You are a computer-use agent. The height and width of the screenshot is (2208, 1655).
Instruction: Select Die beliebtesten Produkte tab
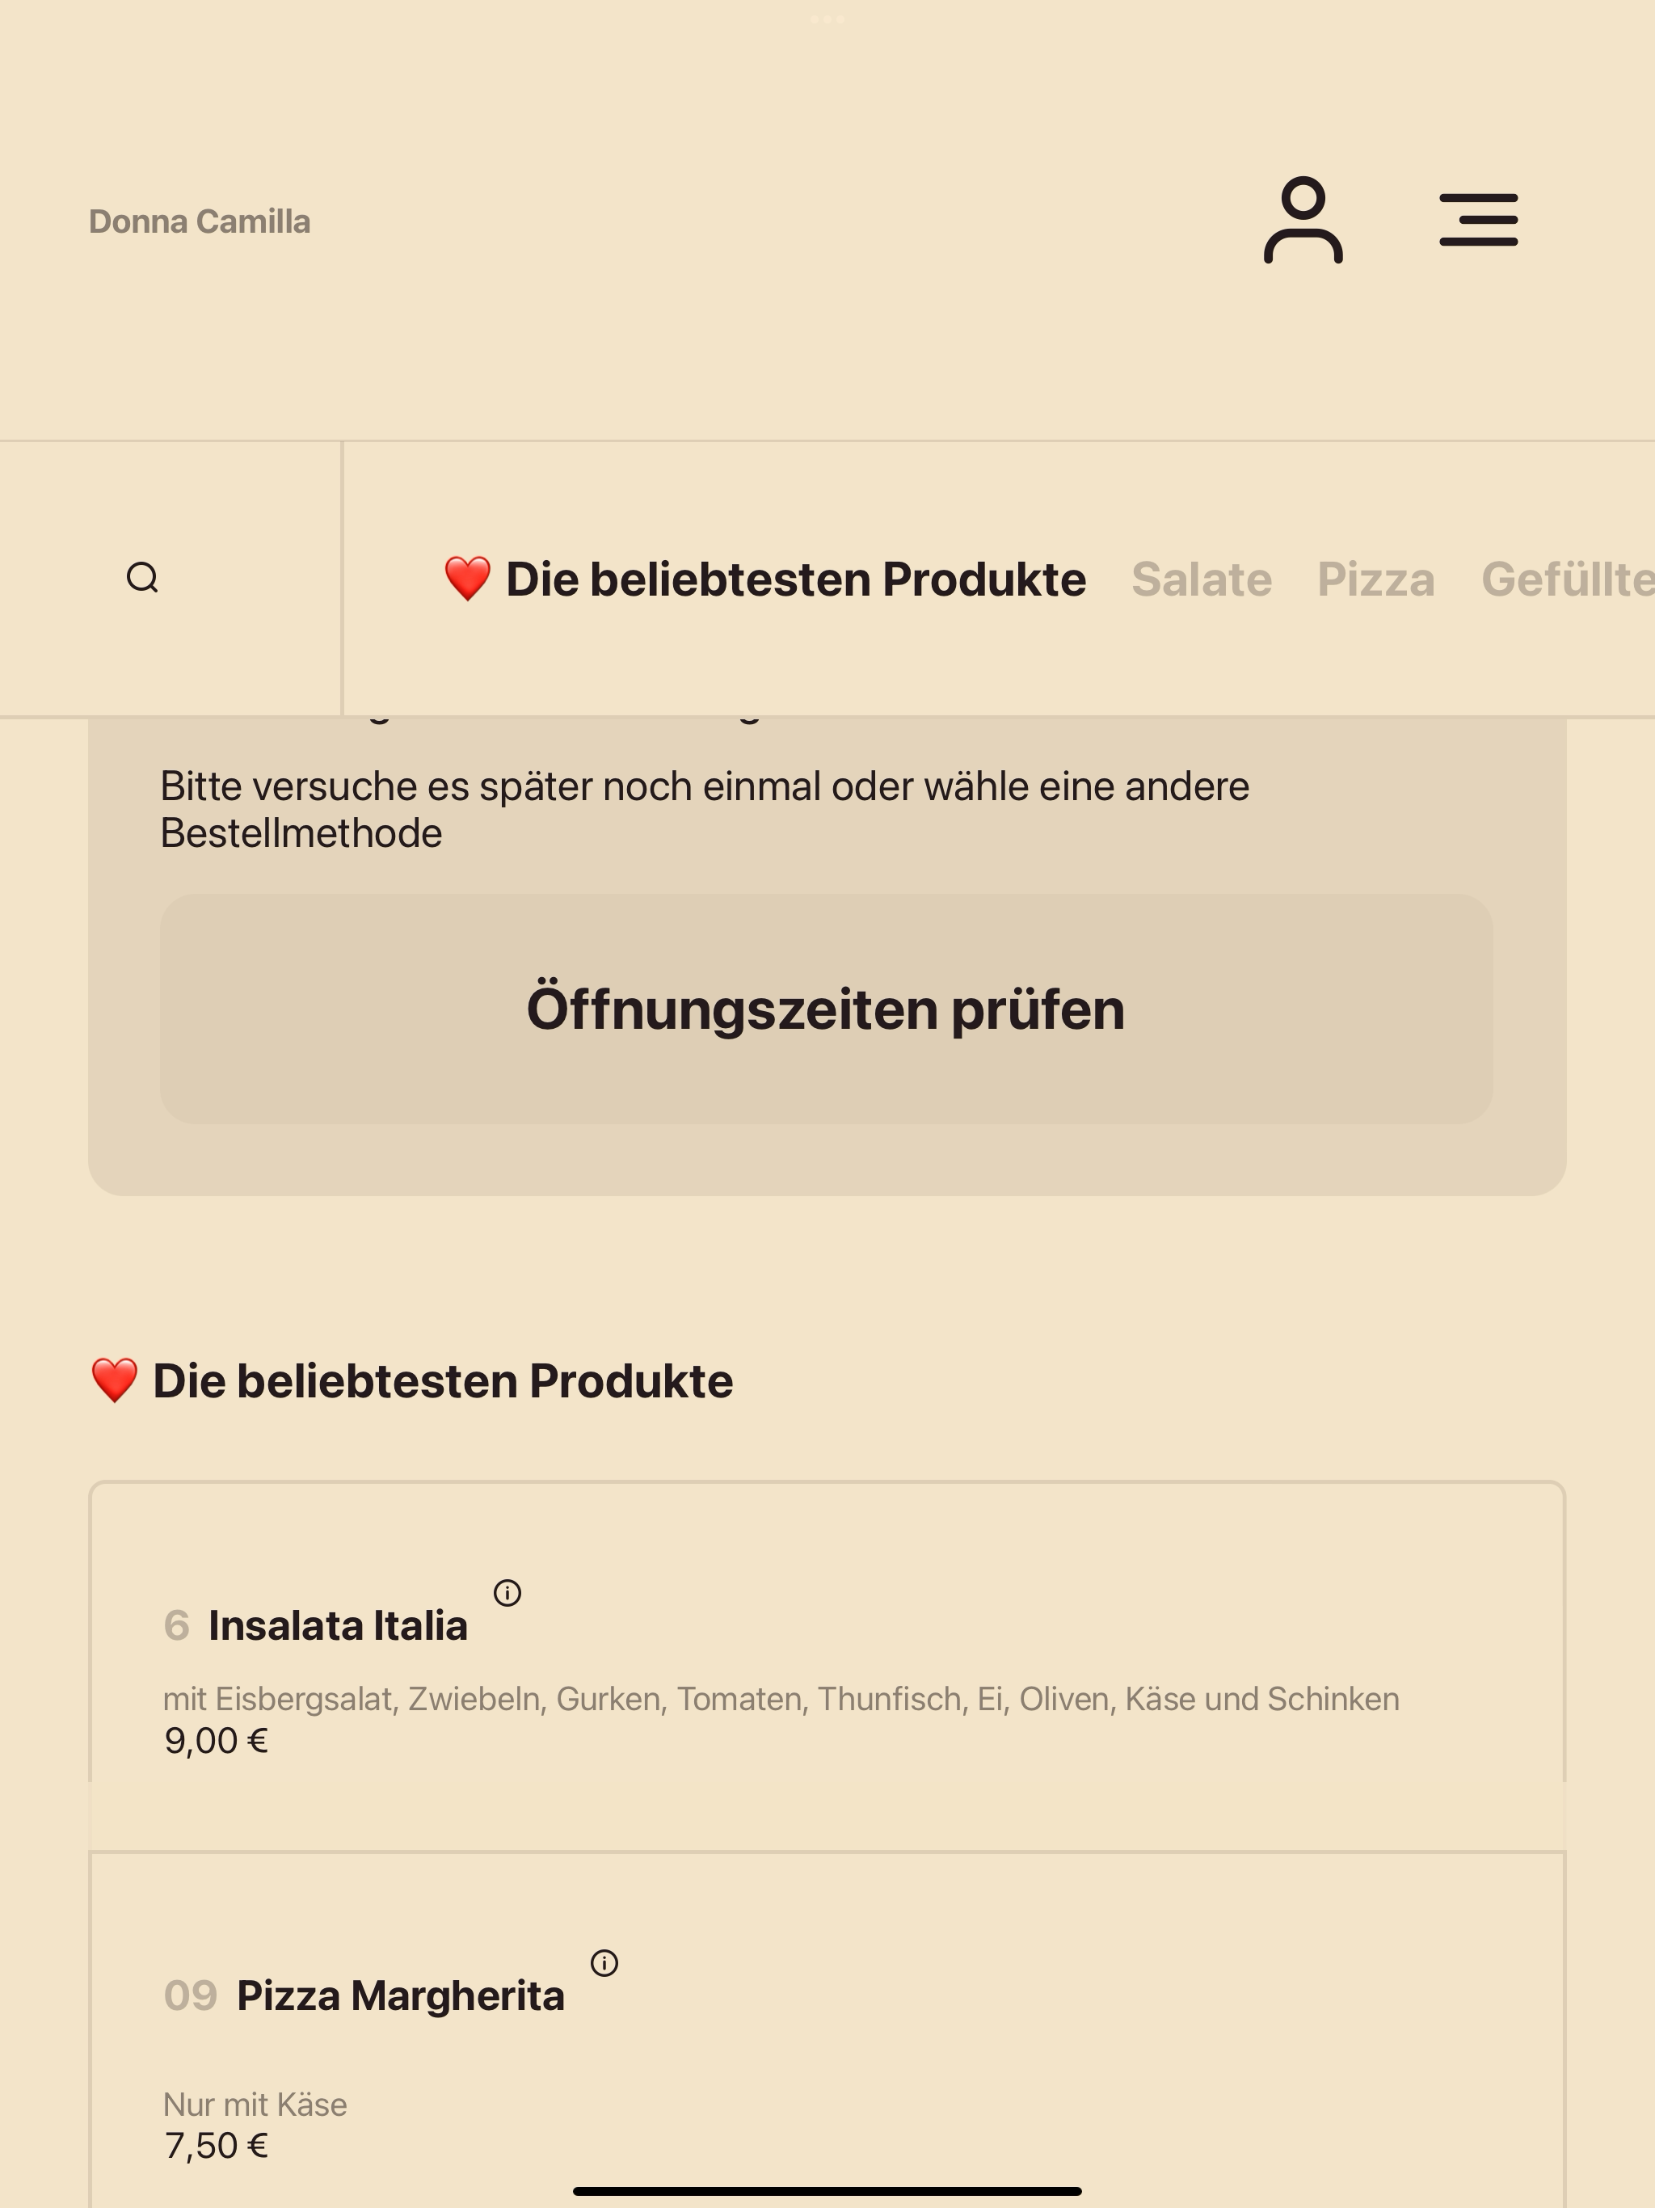coord(764,580)
